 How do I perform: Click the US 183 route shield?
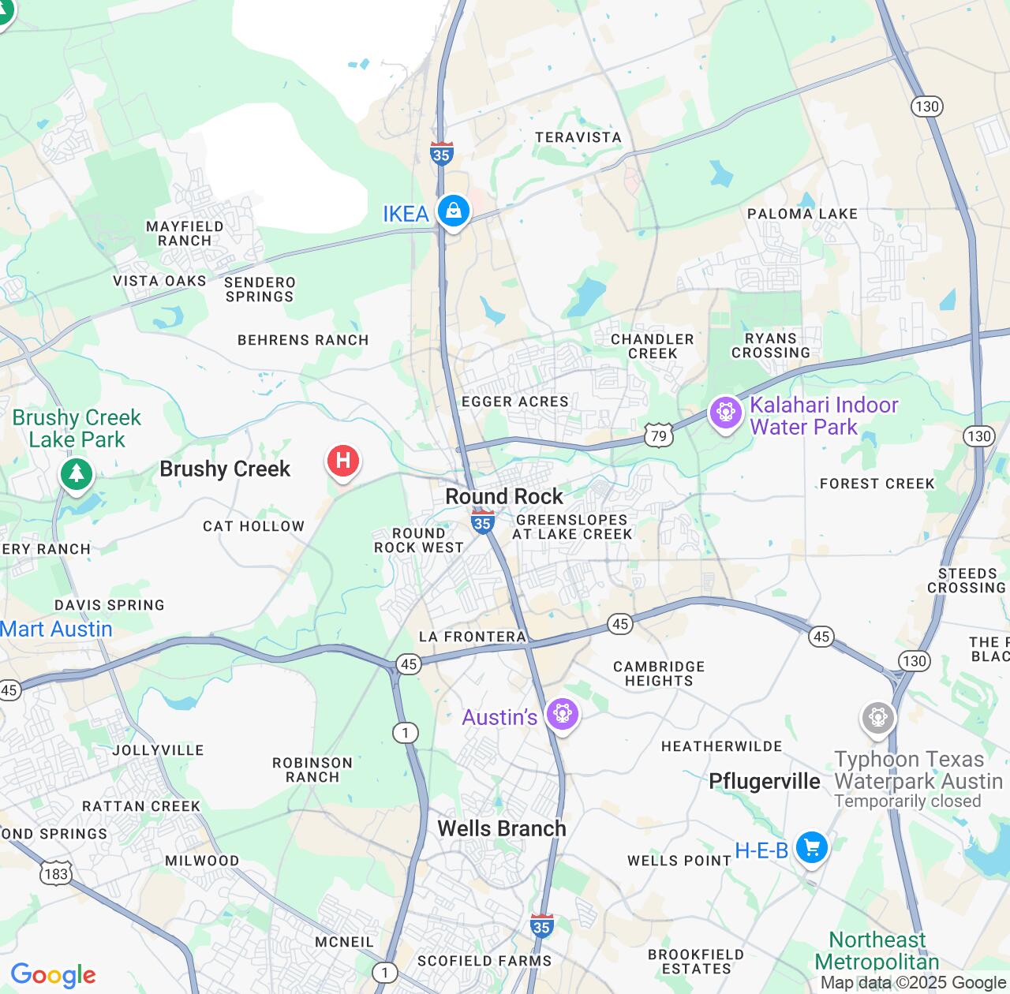pyautogui.click(x=56, y=873)
